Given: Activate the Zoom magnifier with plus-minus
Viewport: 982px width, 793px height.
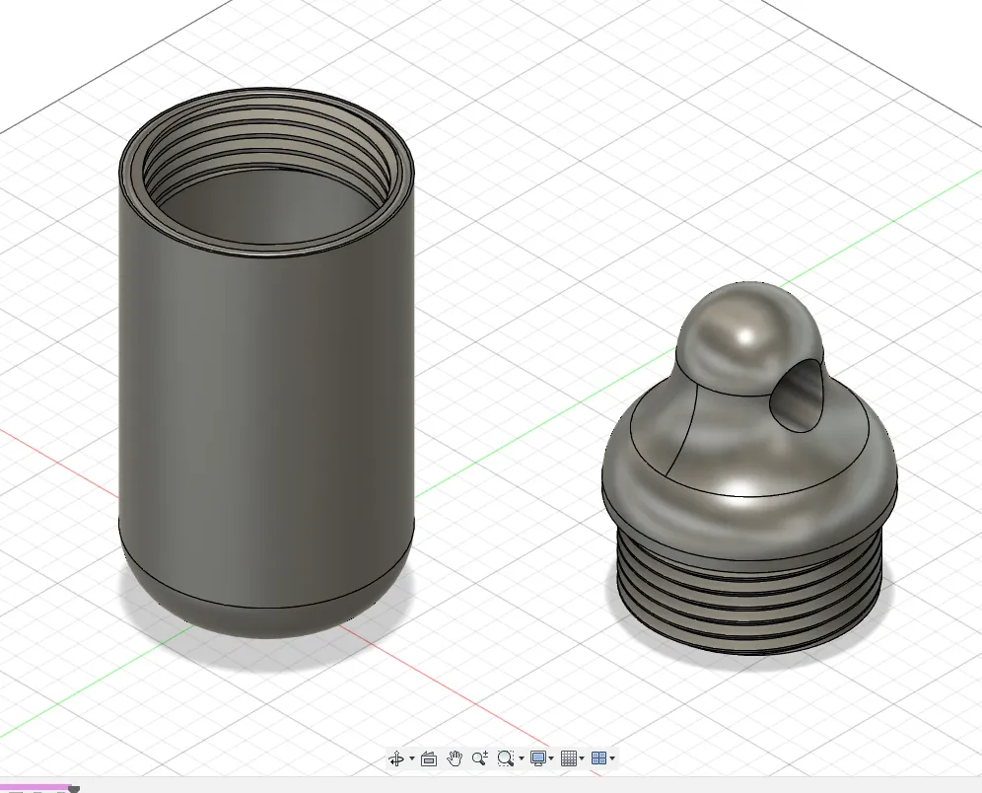Looking at the screenshot, I should (480, 758).
